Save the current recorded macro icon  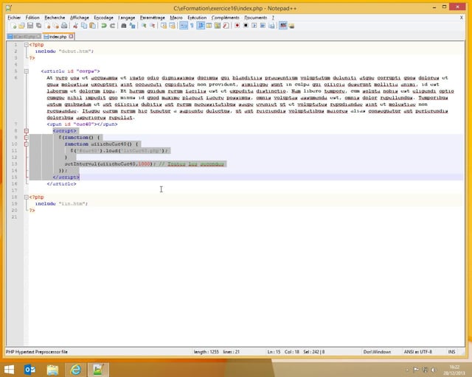(271, 26)
